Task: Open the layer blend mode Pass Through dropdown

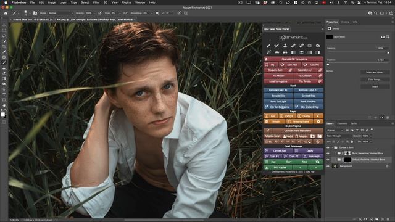Action: 339,136
